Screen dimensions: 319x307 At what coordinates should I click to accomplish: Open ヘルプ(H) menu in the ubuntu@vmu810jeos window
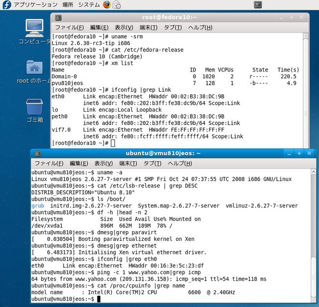pyautogui.click(x=180, y=164)
